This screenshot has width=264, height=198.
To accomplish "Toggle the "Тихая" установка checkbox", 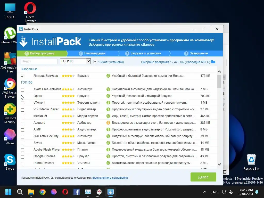I will point(95,62).
